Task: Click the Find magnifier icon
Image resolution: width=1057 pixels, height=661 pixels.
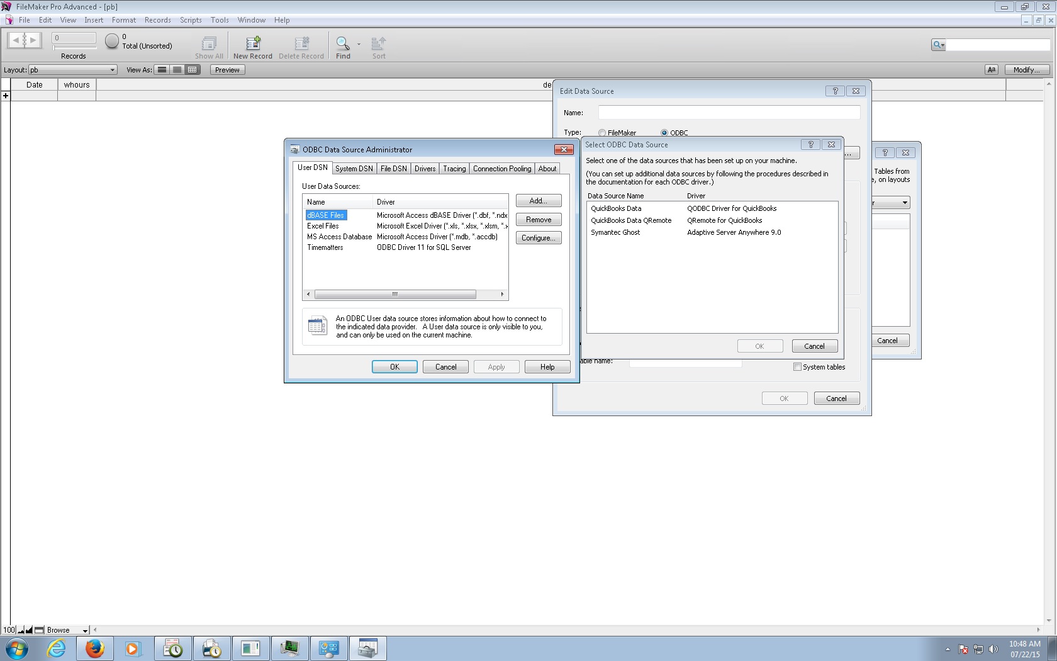Action: [342, 43]
